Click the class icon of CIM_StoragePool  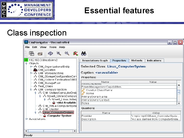click(35, 83)
